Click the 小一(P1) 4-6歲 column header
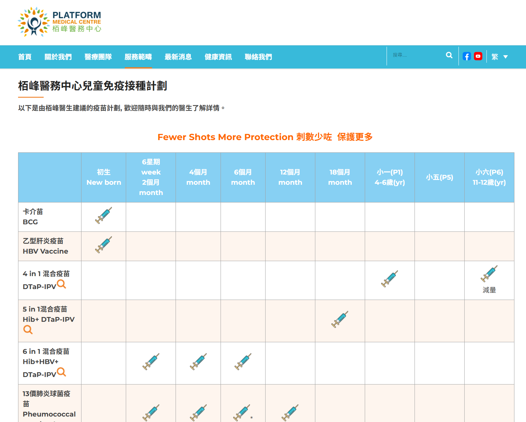The image size is (526, 422). [390, 177]
